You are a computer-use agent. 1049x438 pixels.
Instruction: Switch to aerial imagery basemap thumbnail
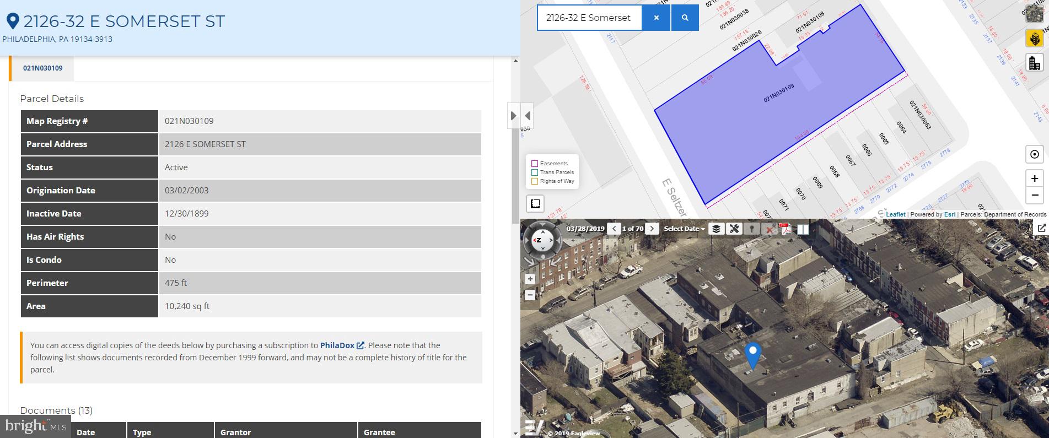click(x=1034, y=14)
